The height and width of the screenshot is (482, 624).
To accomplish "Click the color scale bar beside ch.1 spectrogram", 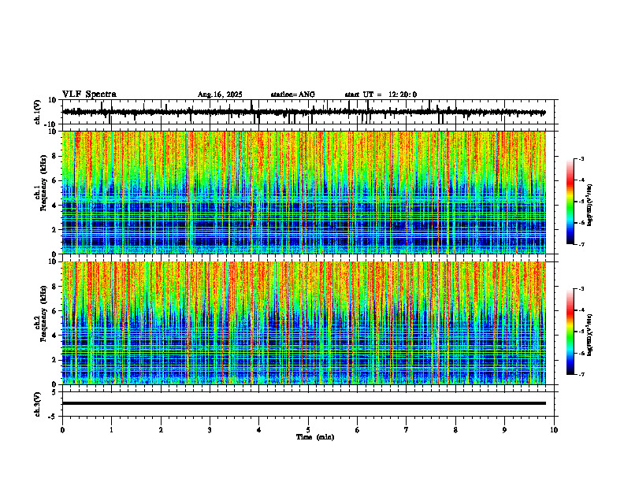I will coord(570,202).
